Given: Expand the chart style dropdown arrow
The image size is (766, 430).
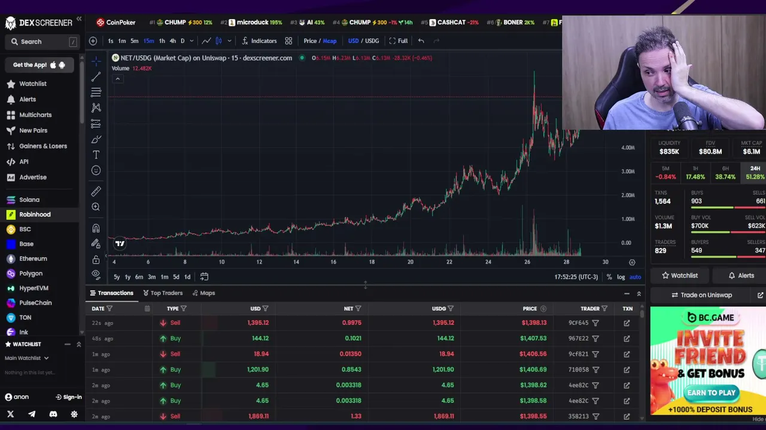Looking at the screenshot, I should 229,41.
